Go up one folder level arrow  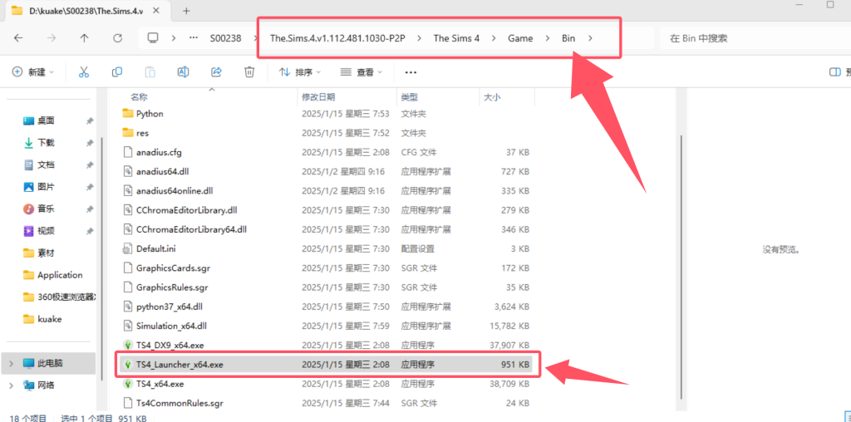pyautogui.click(x=84, y=38)
